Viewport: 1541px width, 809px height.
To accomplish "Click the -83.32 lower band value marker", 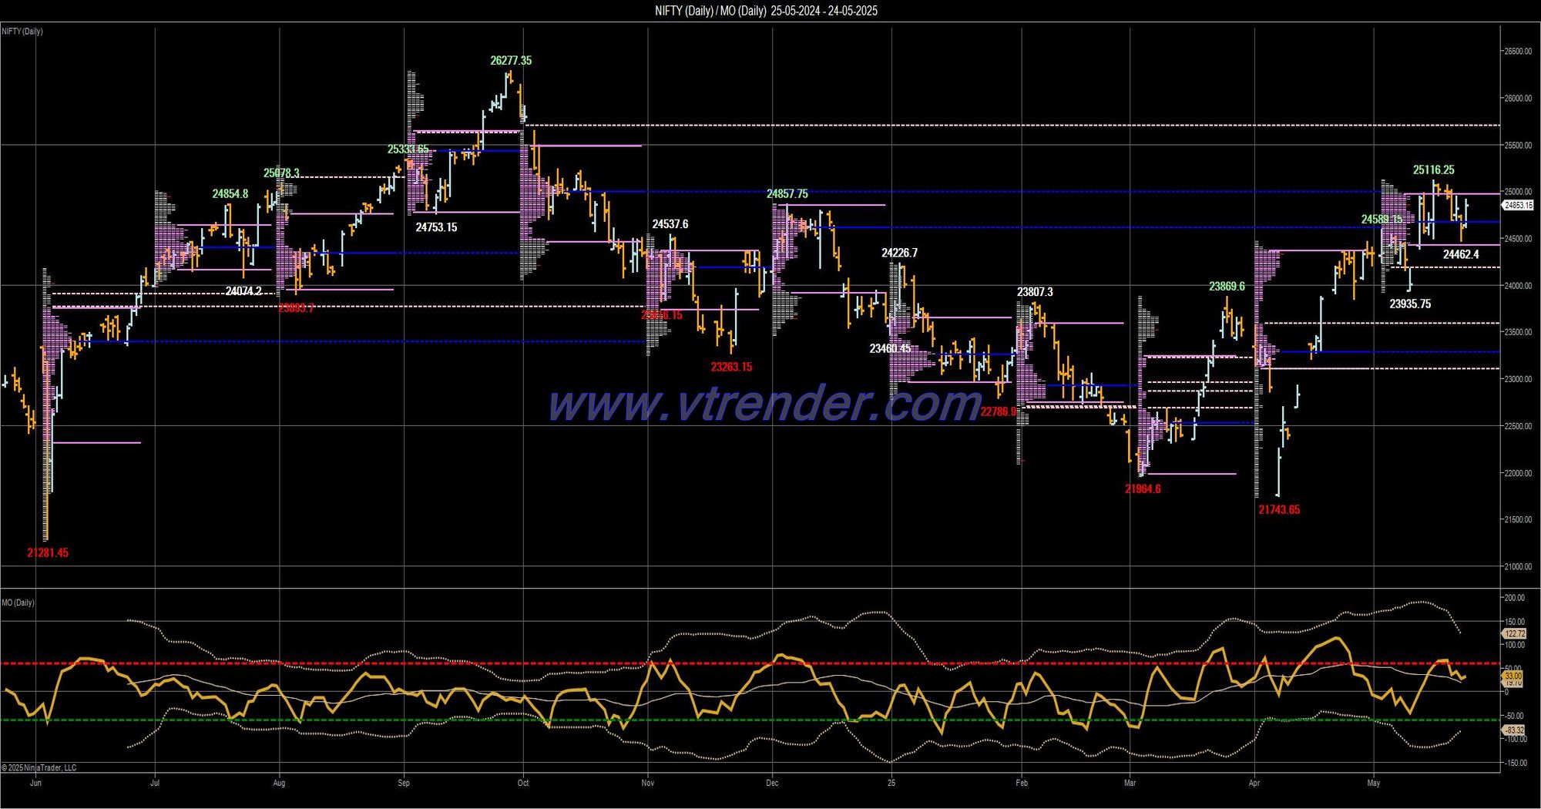I will 1513,730.
